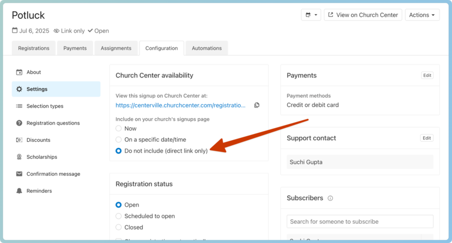Click the subscriber search field
The width and height of the screenshot is (452, 243).
pyautogui.click(x=360, y=222)
